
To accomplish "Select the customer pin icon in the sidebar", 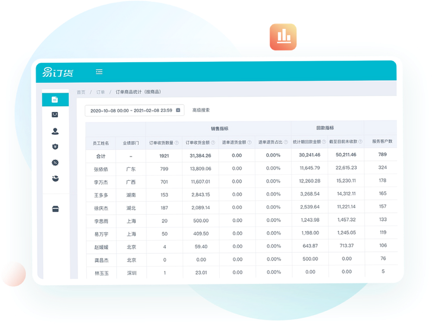I will [55, 131].
